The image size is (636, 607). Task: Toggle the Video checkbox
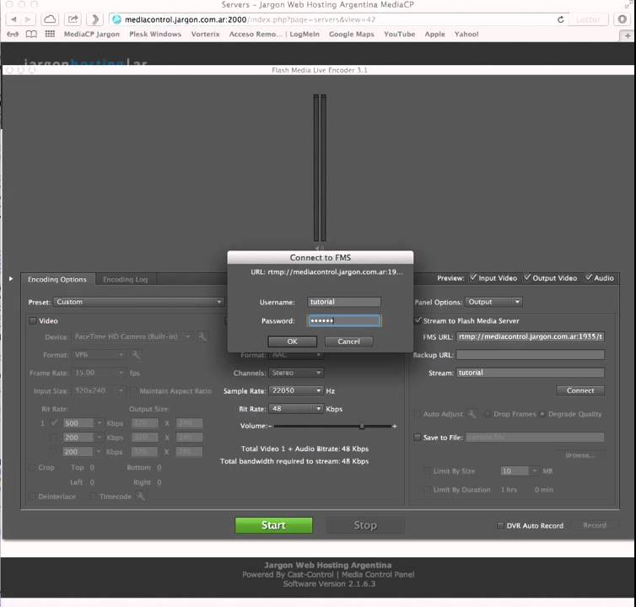pos(32,320)
